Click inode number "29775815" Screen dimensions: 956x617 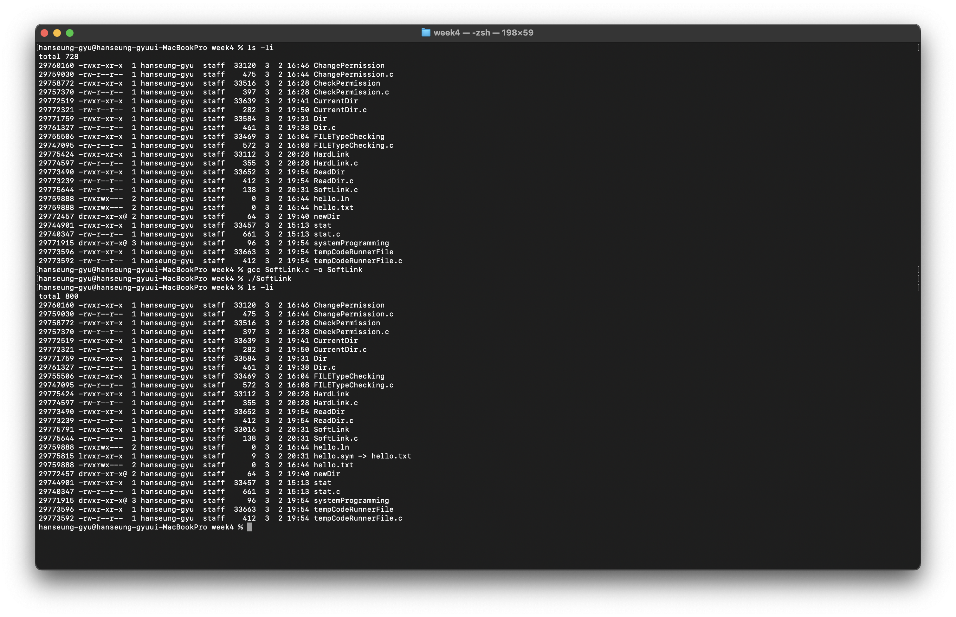56,456
